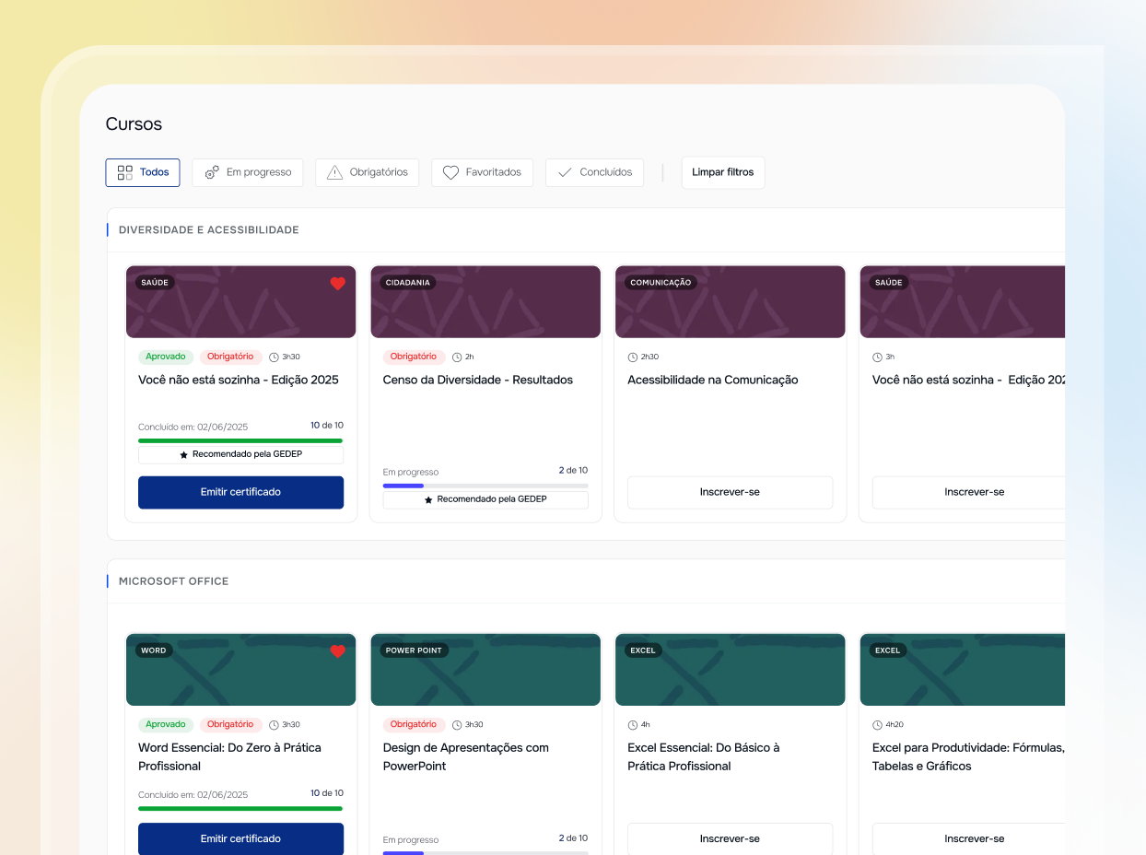The width and height of the screenshot is (1146, 855).
Task: Click completed progress bar of Você não está sozinha
Action: point(240,440)
